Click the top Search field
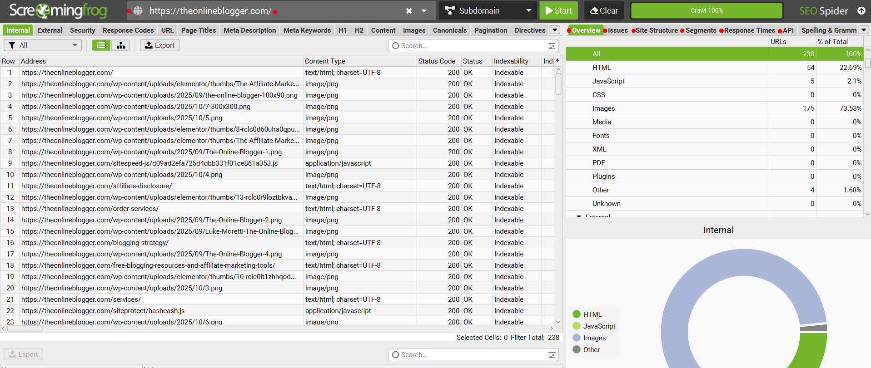Screen dimensions: 871x368 coord(473,45)
